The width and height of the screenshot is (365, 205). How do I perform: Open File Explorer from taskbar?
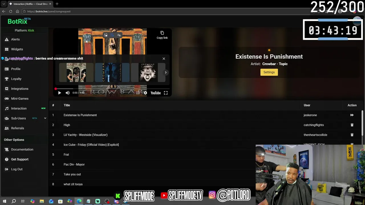click(x=42, y=201)
